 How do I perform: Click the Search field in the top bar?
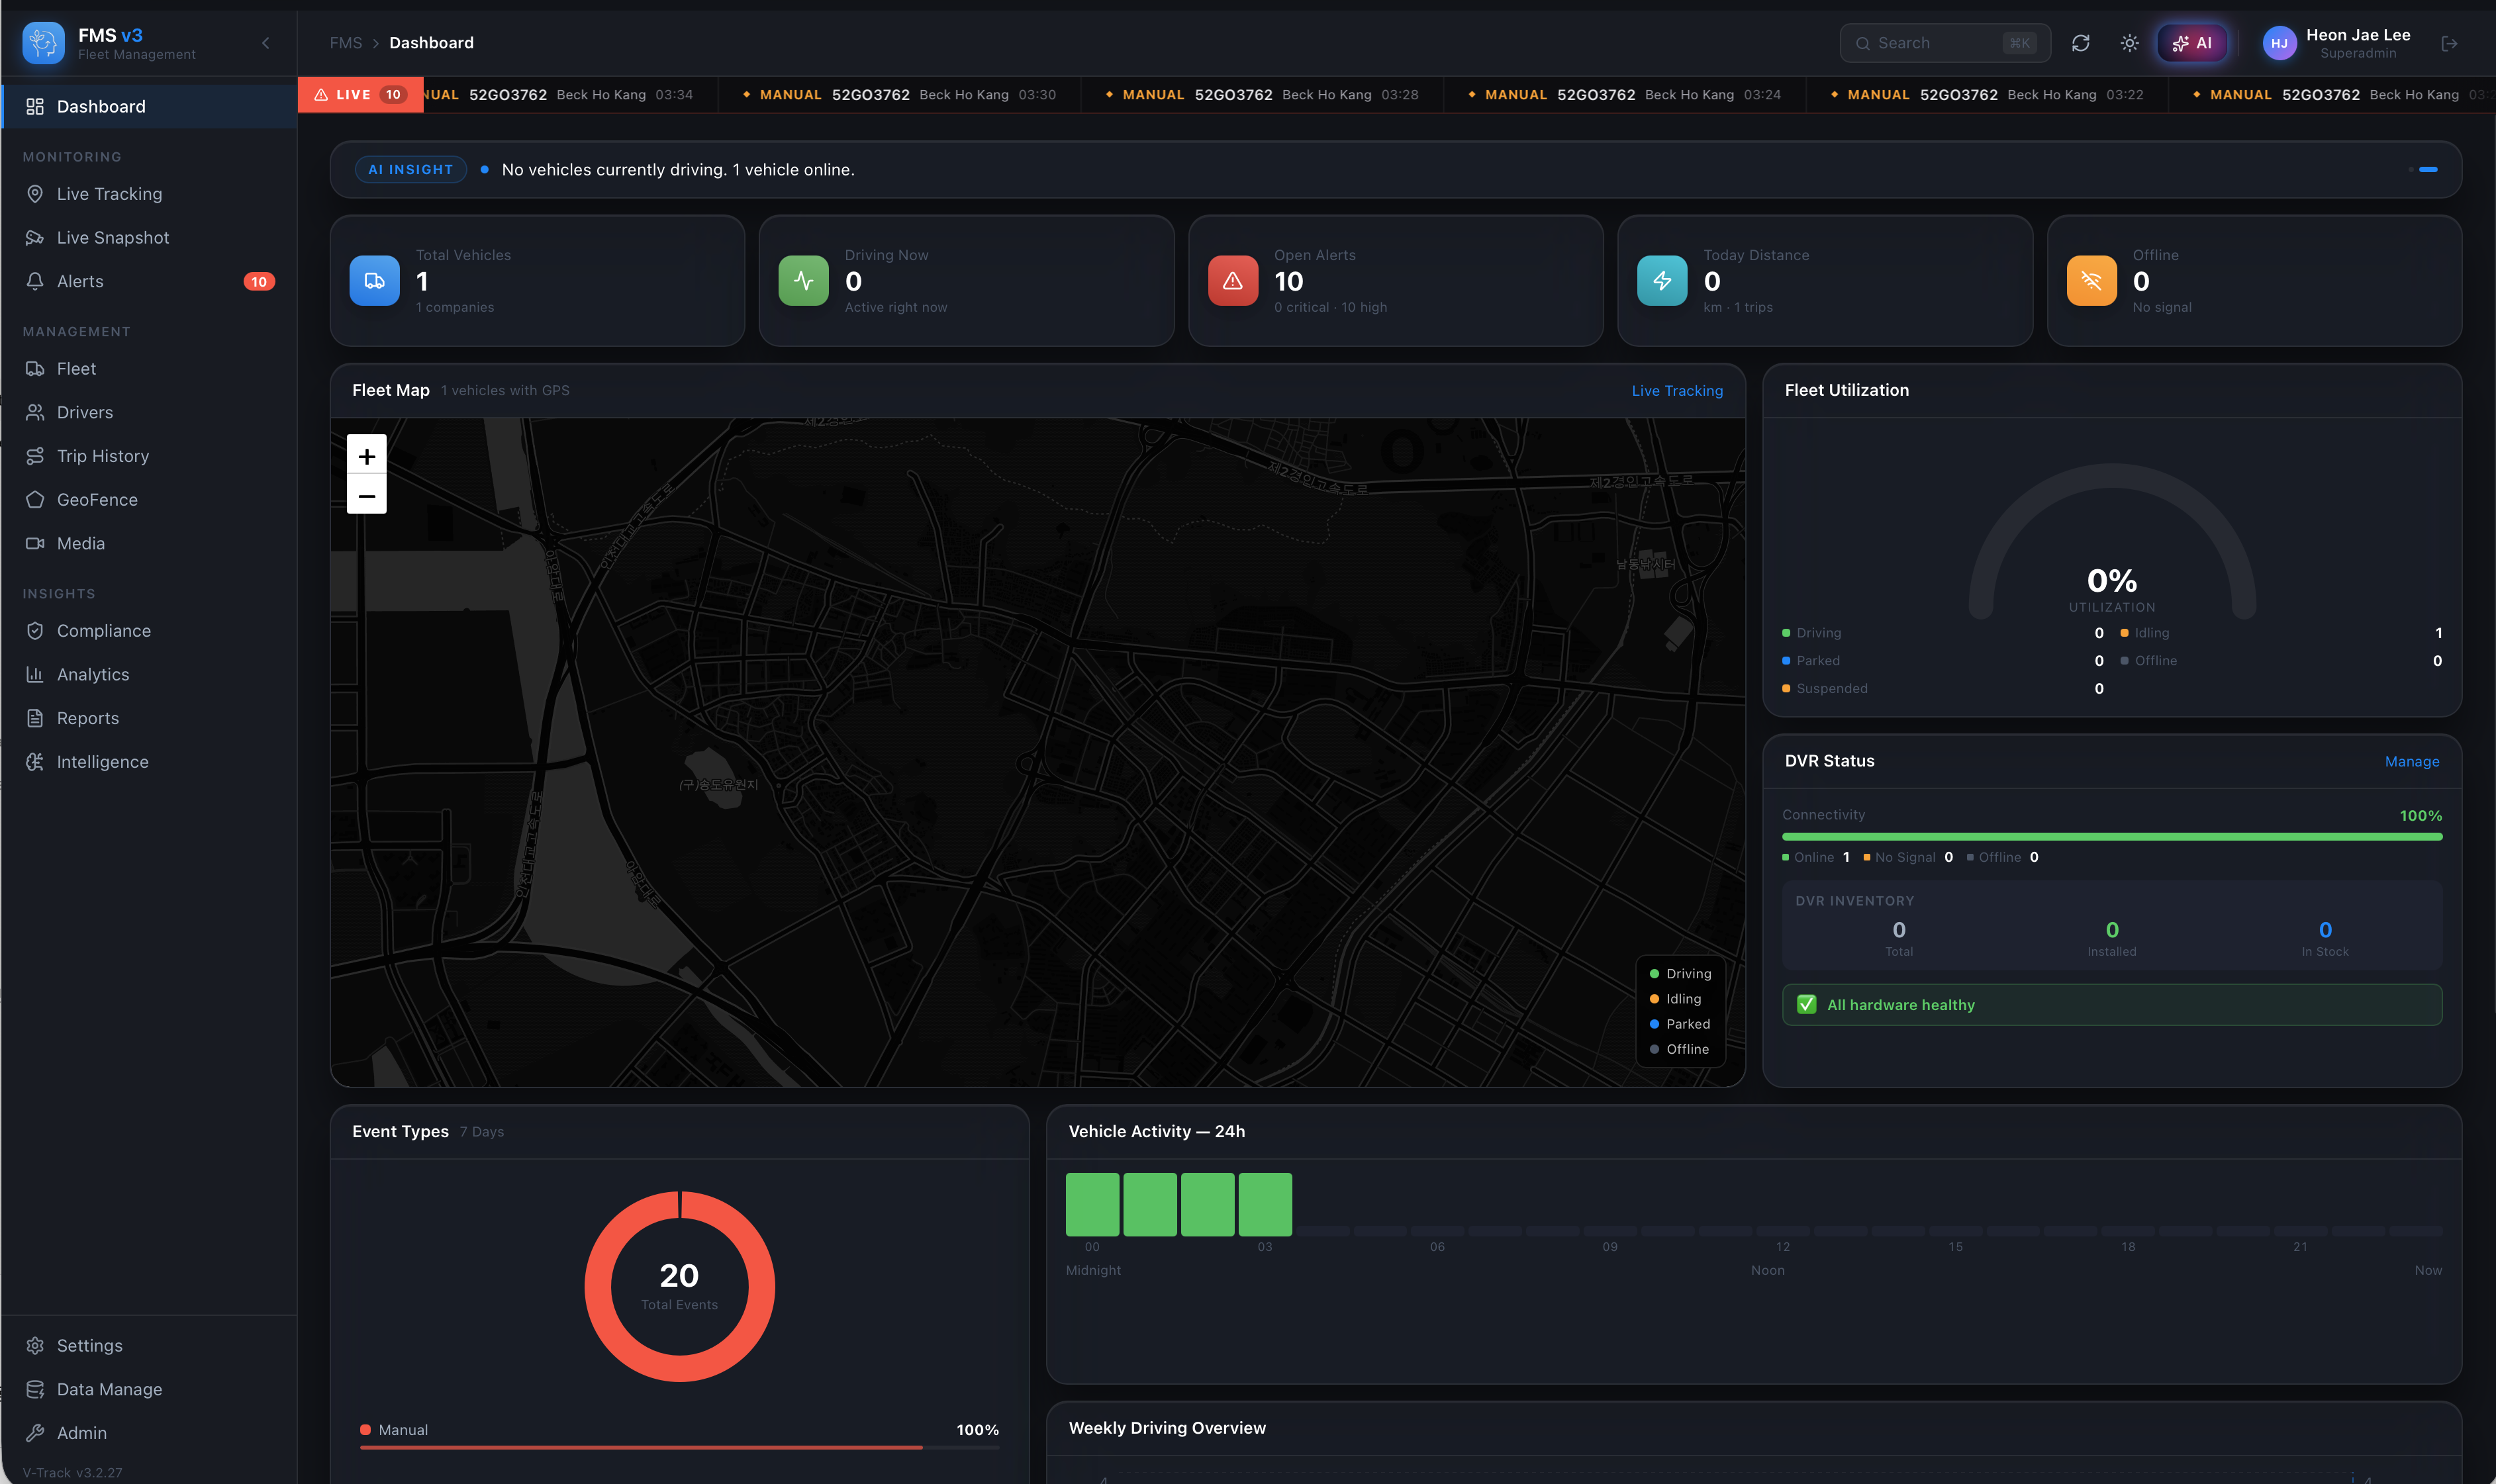1943,43
